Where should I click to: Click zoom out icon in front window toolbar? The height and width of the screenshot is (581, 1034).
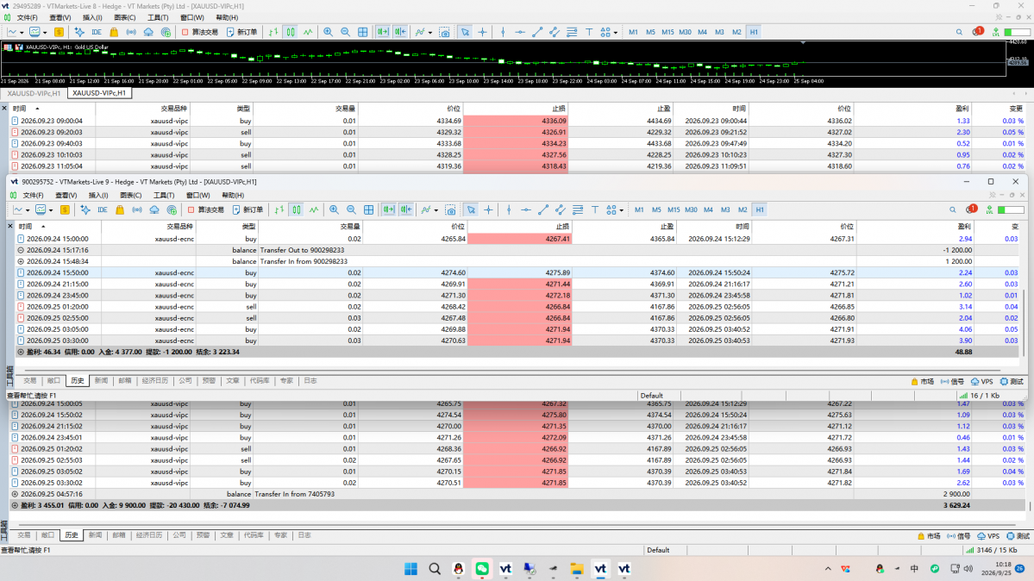[352, 209]
